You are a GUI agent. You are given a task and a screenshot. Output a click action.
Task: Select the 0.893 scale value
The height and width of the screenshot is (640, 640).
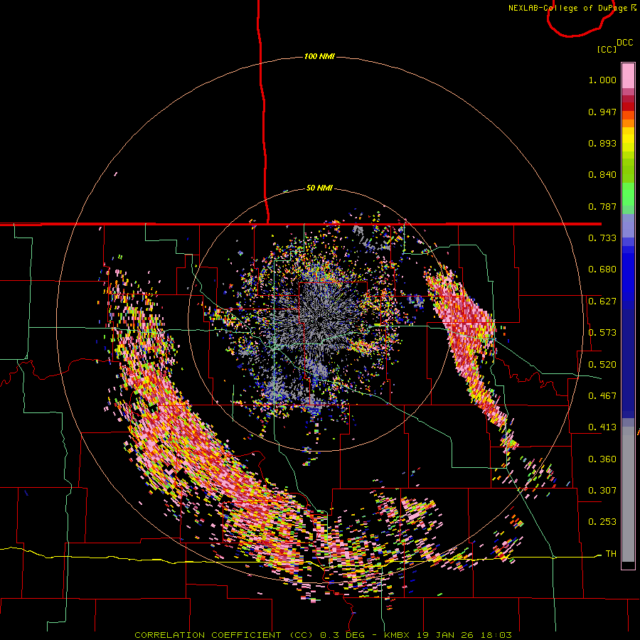pyautogui.click(x=602, y=143)
